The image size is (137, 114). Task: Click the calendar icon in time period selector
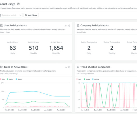1,15
